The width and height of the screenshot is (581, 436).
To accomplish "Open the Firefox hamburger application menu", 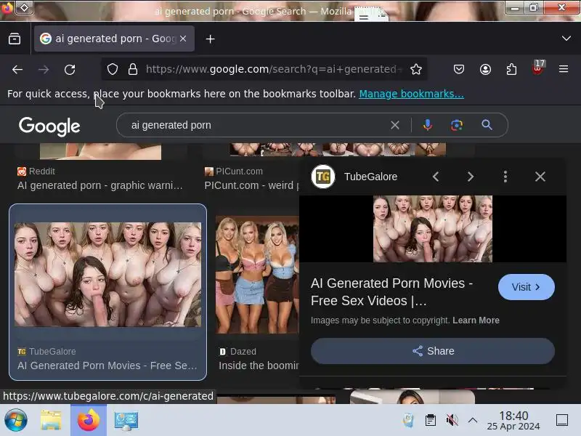I will (564, 69).
